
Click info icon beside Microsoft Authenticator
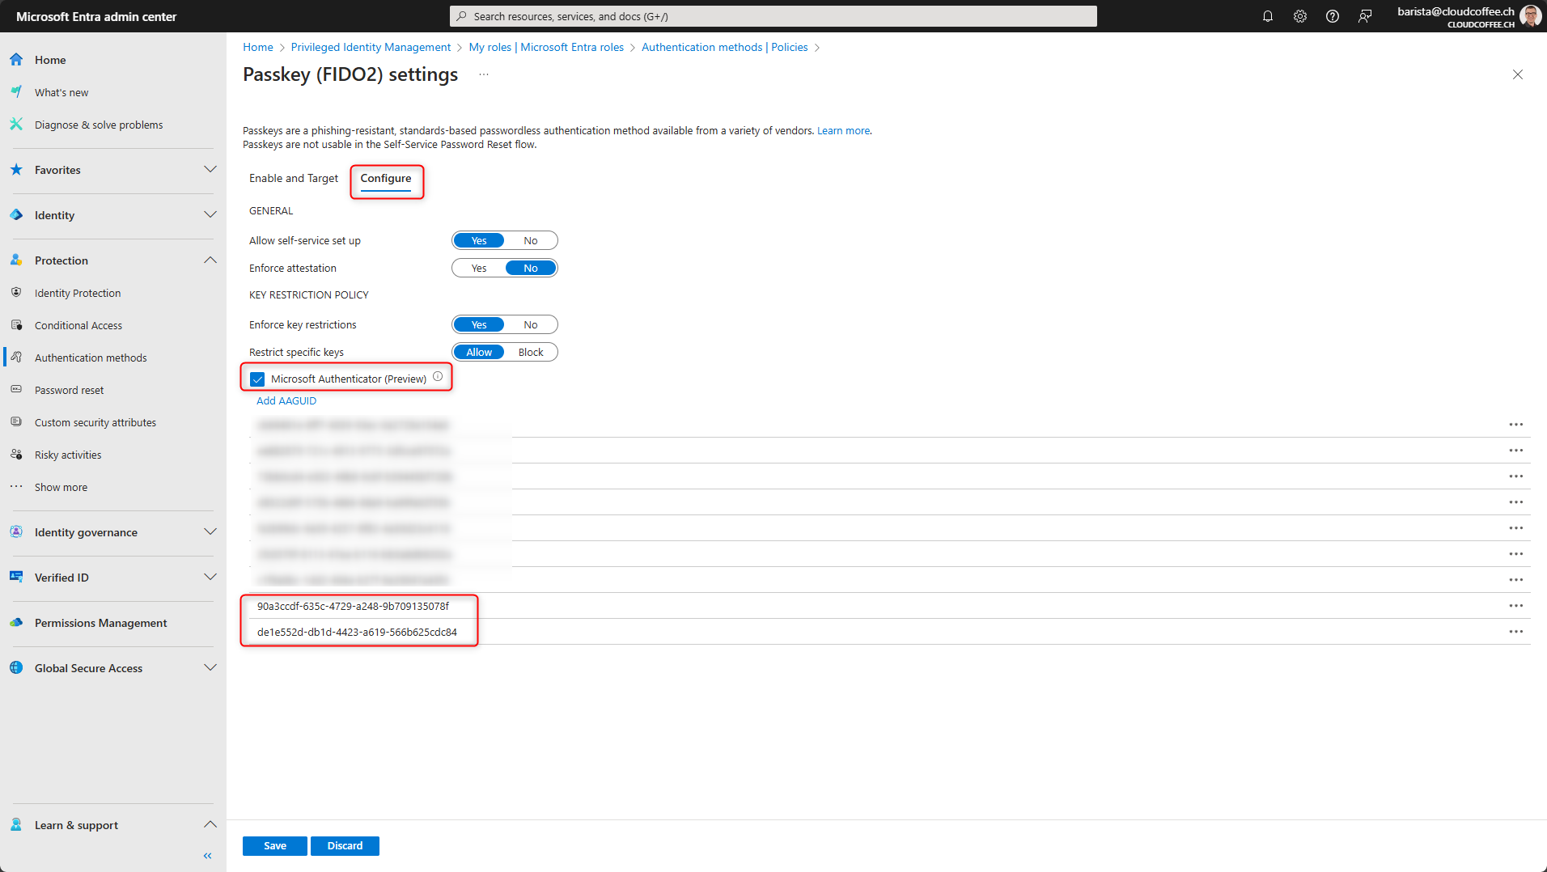(438, 377)
